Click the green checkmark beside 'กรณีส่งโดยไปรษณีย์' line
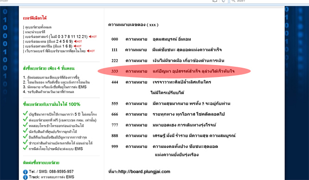Image resolution: width=309 pixels, height=180 pixels. (25, 148)
